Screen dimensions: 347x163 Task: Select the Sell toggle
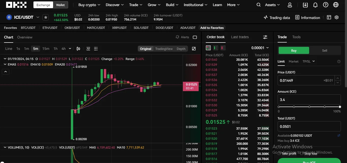point(325,50)
